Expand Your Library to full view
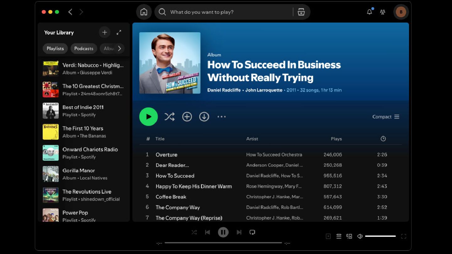 click(x=119, y=32)
